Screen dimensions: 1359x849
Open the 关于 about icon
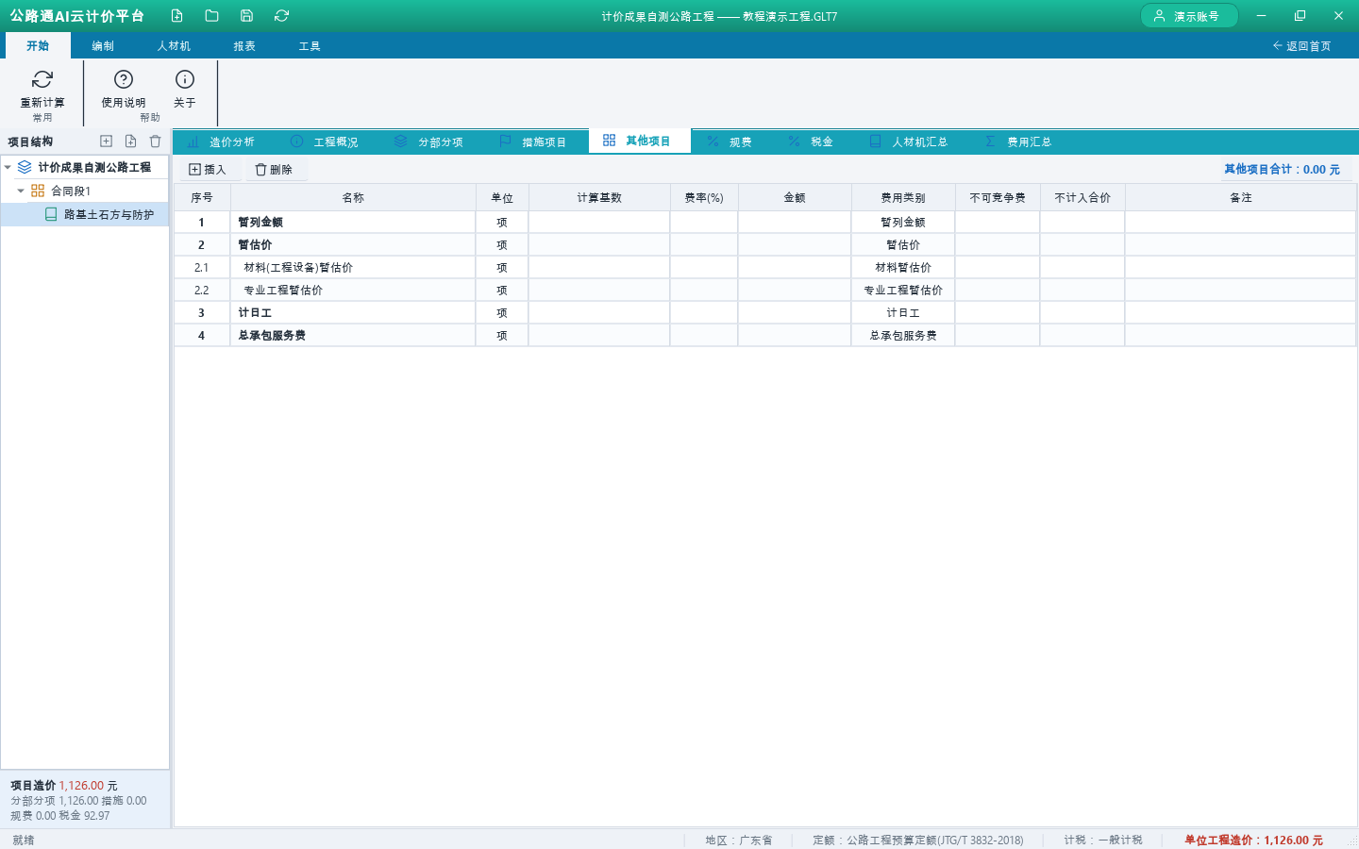[185, 79]
